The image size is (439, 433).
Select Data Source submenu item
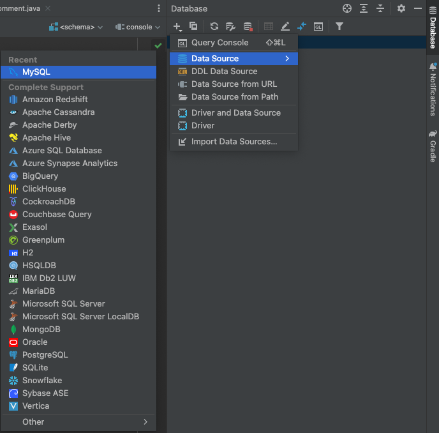point(234,59)
